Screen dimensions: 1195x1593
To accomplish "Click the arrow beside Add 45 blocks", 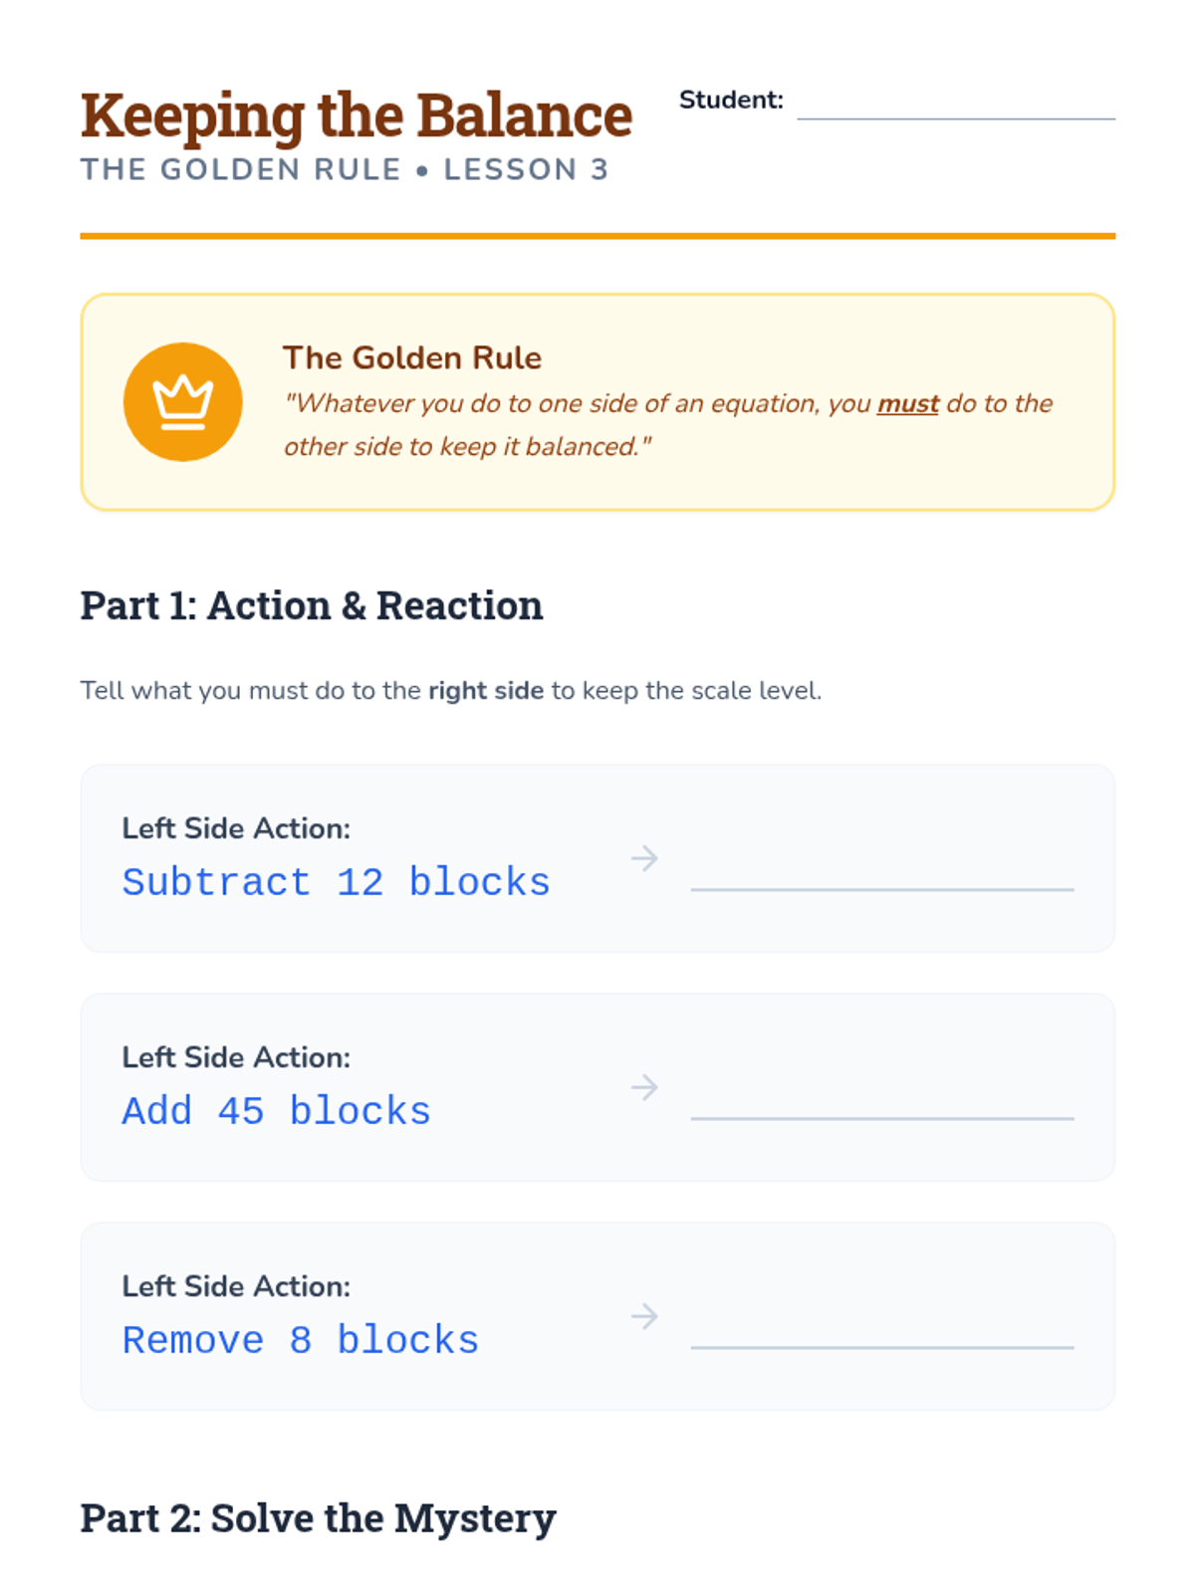I will (644, 1087).
